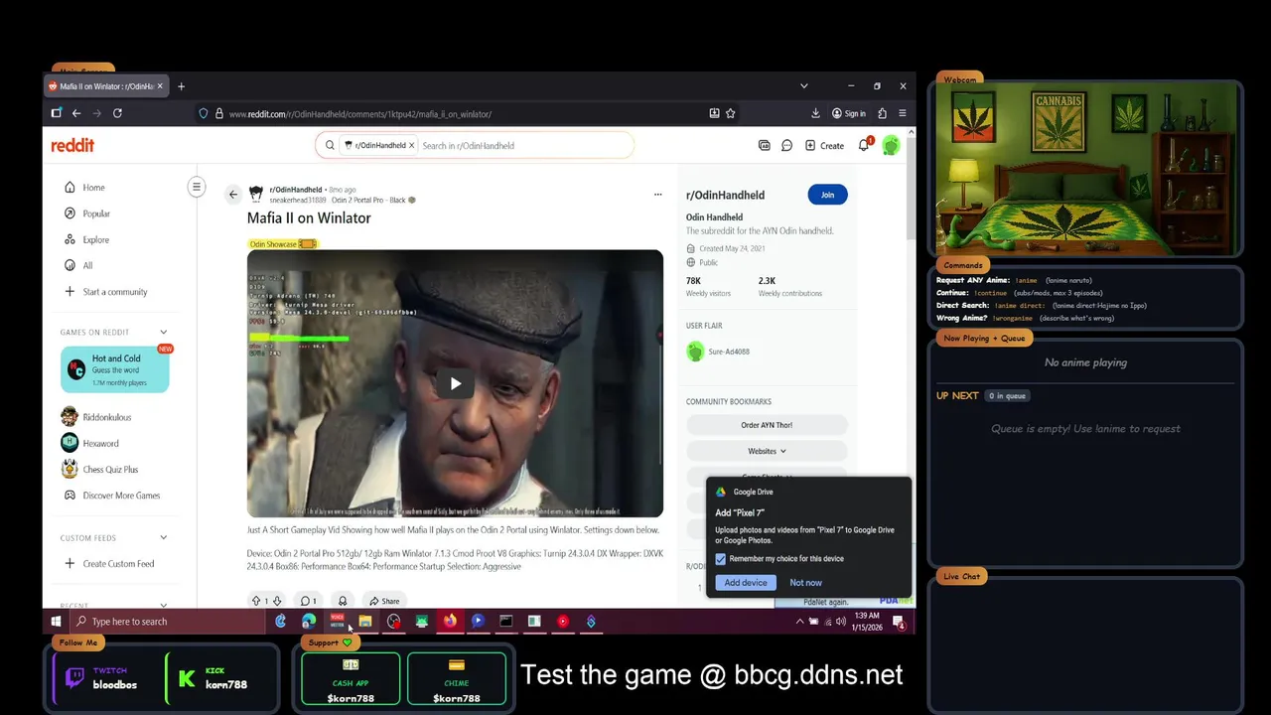Open r/OdinHandheld link above post title
The image size is (1271, 715).
(296, 190)
